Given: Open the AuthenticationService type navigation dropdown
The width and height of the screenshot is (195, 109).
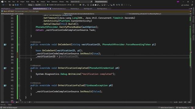Looking at the screenshot, I should pos(95,14).
